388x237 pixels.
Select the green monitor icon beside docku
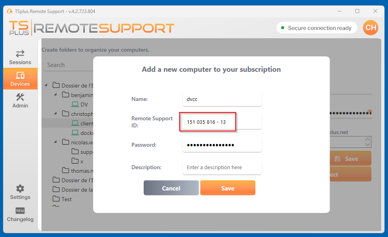tap(76, 132)
